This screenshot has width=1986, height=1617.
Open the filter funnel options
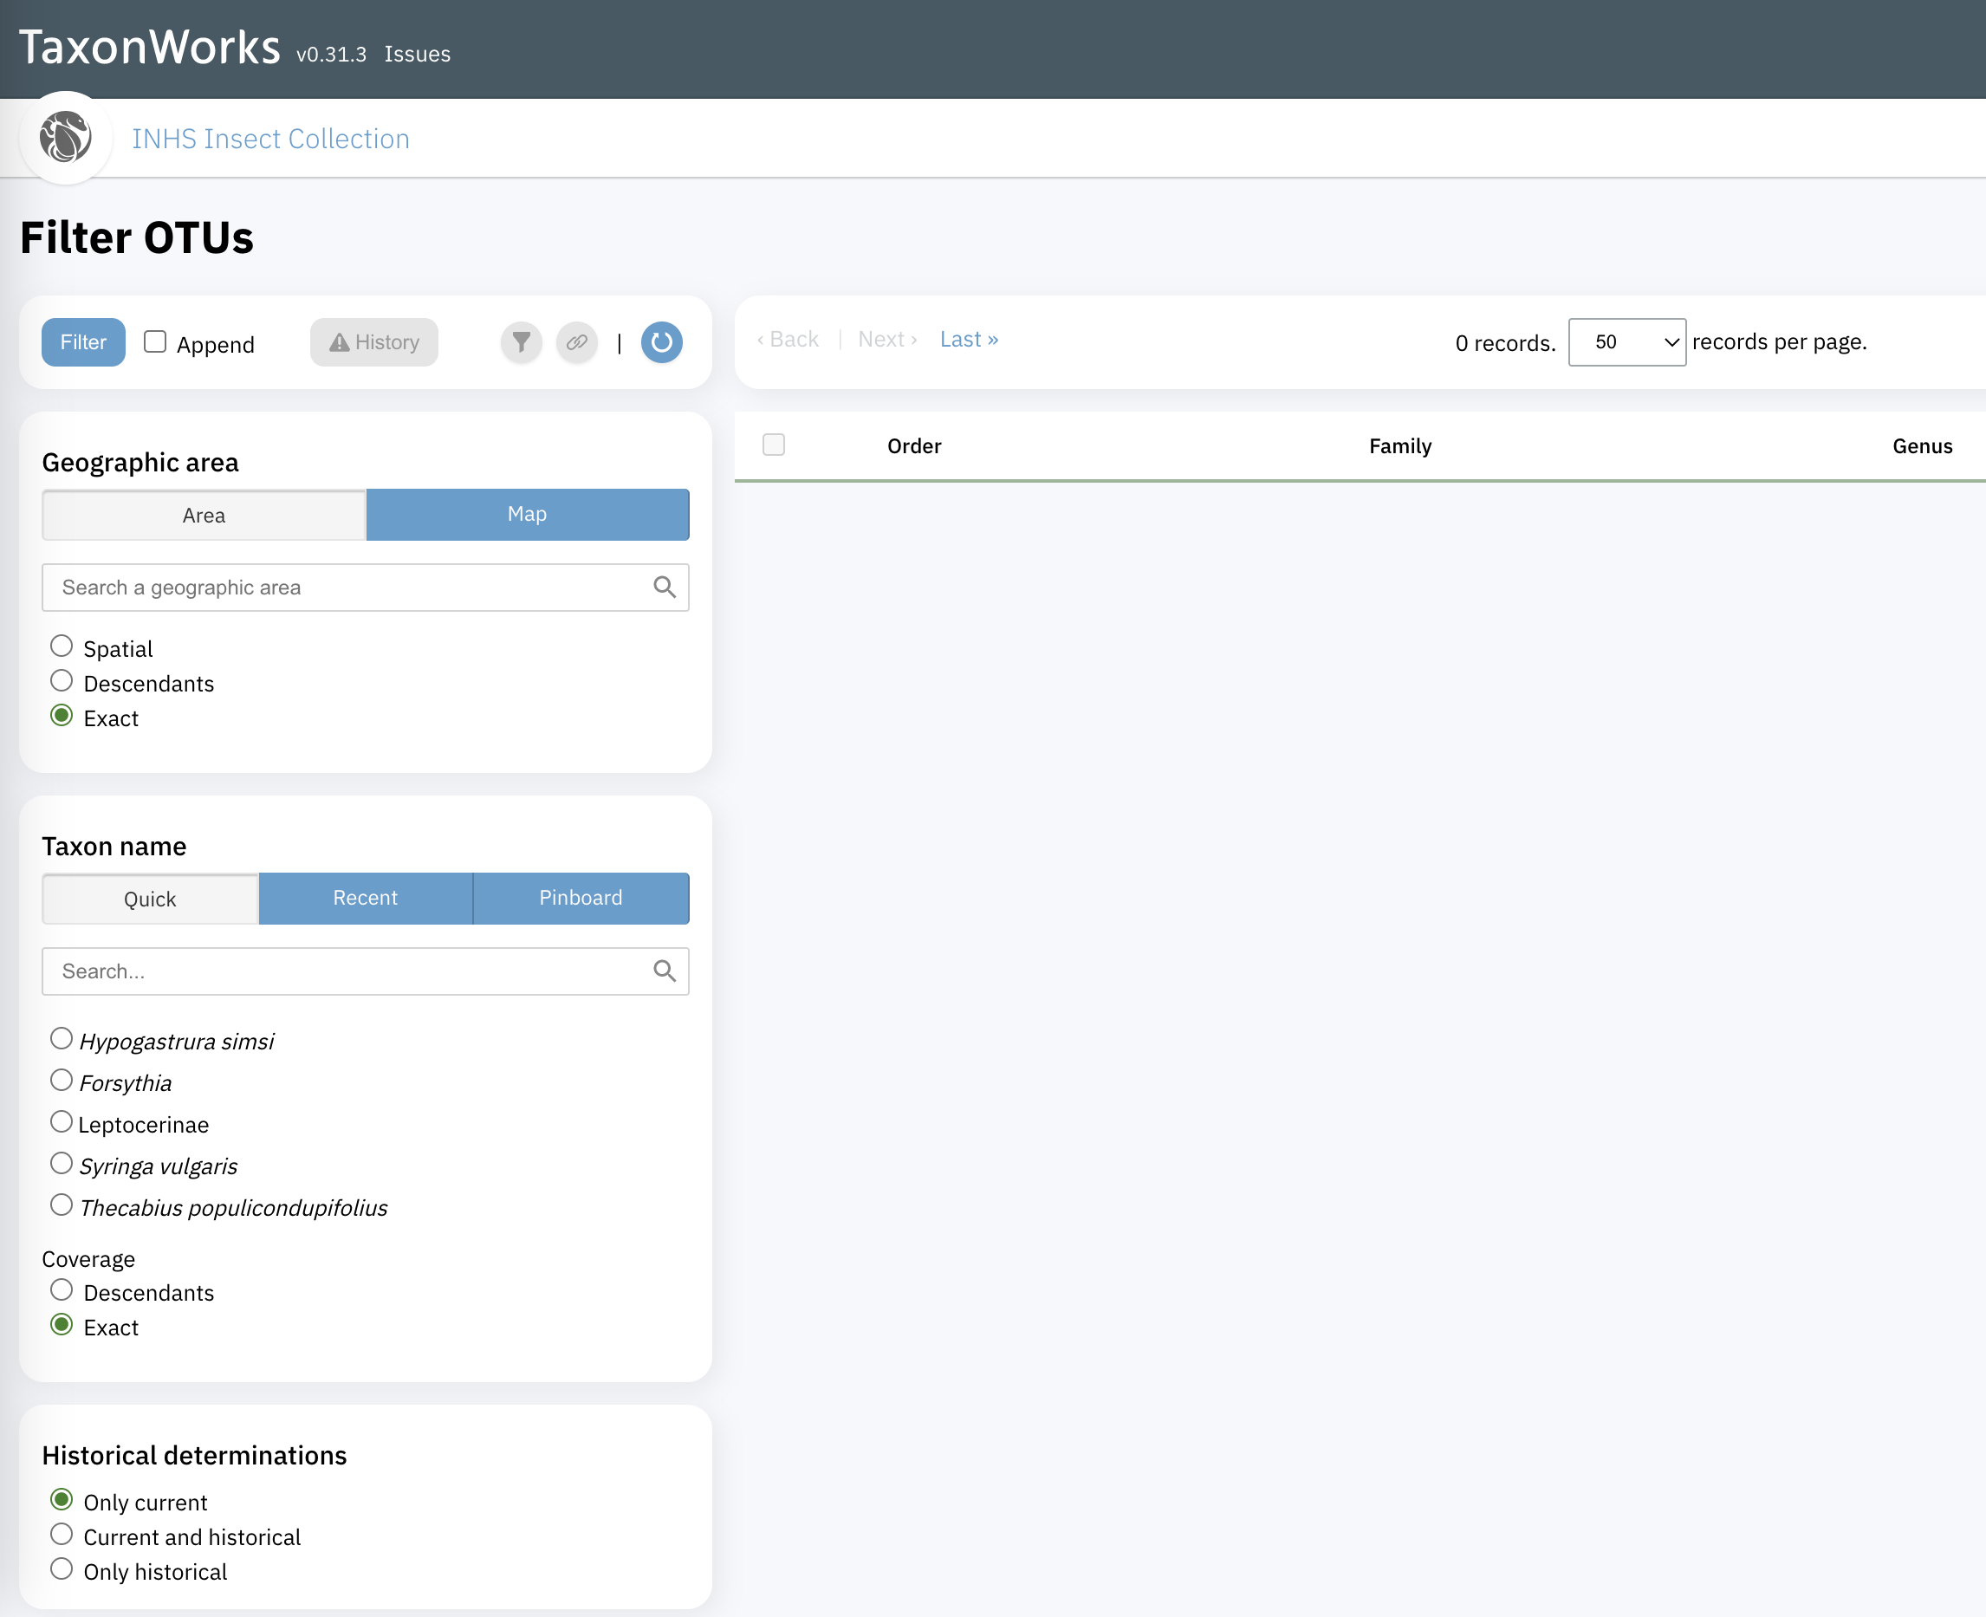(x=521, y=343)
